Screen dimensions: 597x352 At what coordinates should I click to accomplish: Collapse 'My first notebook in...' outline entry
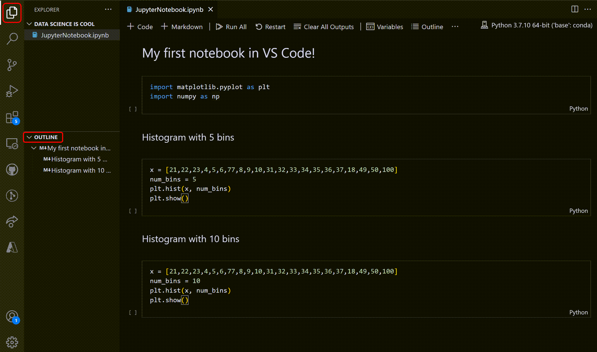(x=34, y=148)
